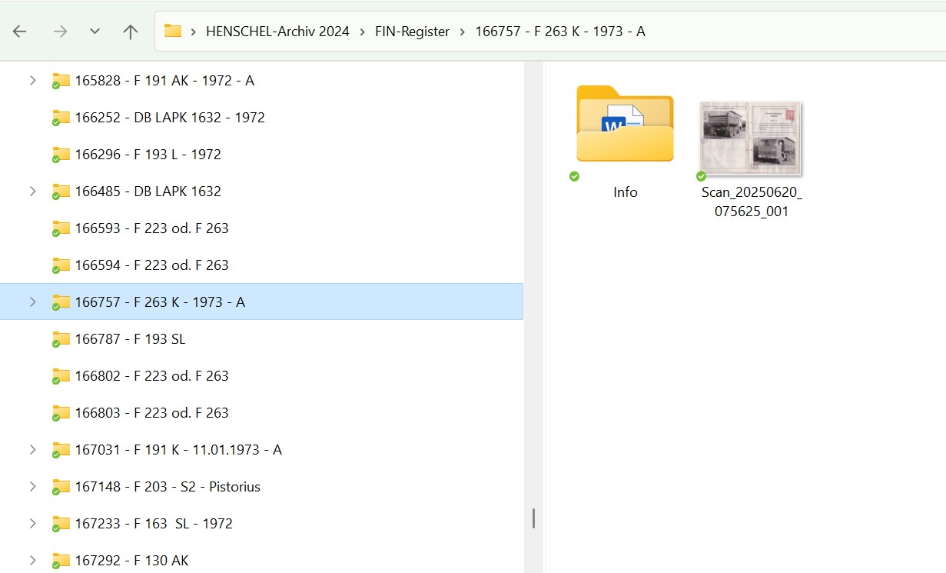946x573 pixels.
Task: Click breadcrumb chevron after FIN-Register
Action: click(463, 32)
